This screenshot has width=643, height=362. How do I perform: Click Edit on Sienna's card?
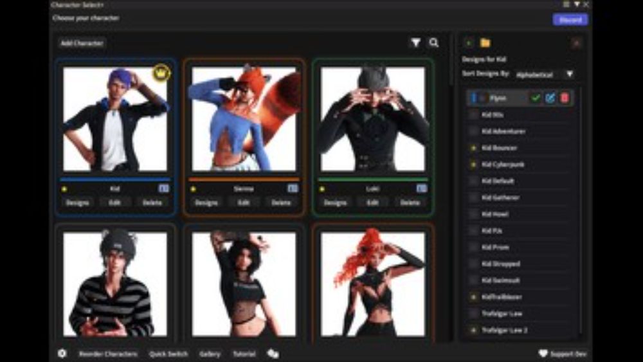coord(244,203)
